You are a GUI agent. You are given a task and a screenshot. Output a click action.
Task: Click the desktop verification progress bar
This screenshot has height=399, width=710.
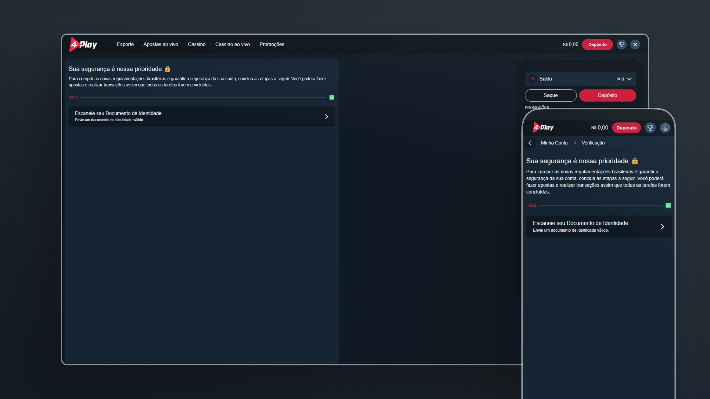click(203, 98)
